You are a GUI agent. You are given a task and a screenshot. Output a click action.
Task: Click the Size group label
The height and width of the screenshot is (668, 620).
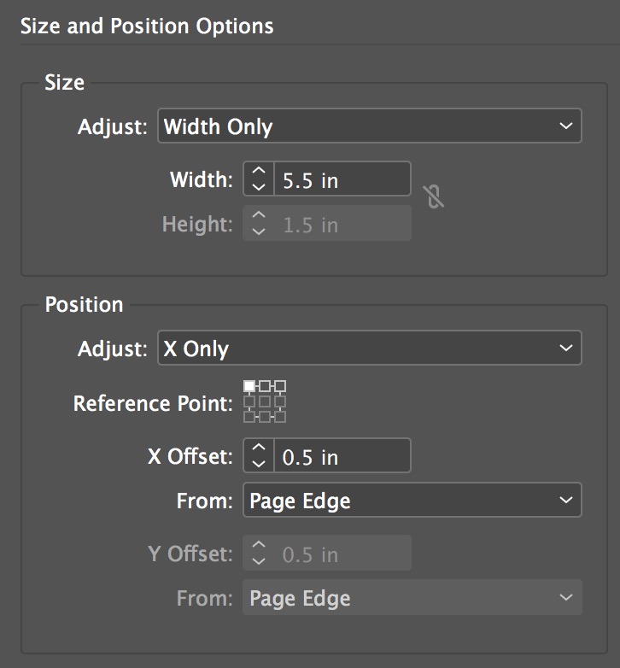tap(65, 82)
